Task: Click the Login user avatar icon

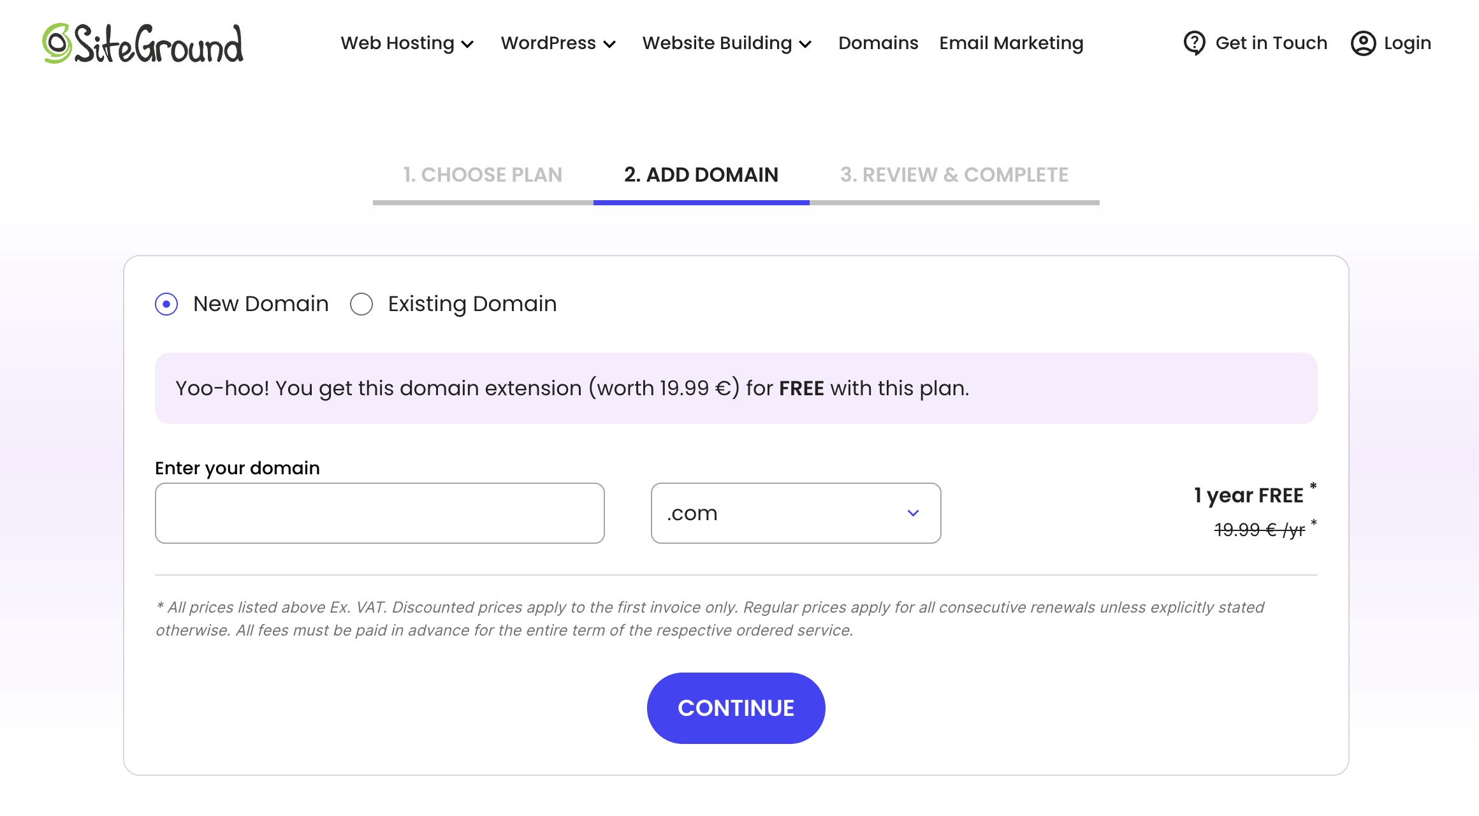Action: tap(1363, 43)
